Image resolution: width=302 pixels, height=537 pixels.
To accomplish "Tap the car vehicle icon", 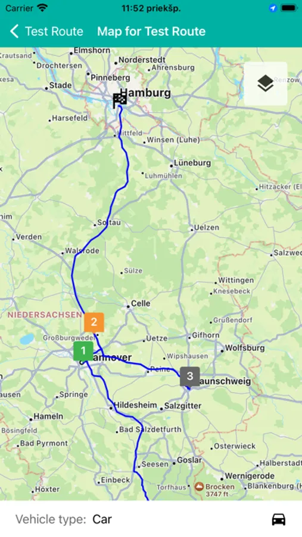I will tap(279, 519).
